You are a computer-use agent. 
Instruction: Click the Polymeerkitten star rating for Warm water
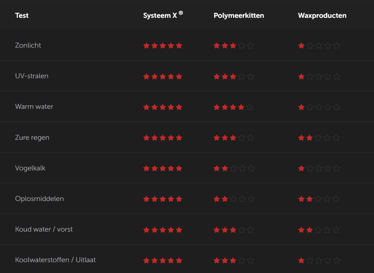click(x=233, y=107)
